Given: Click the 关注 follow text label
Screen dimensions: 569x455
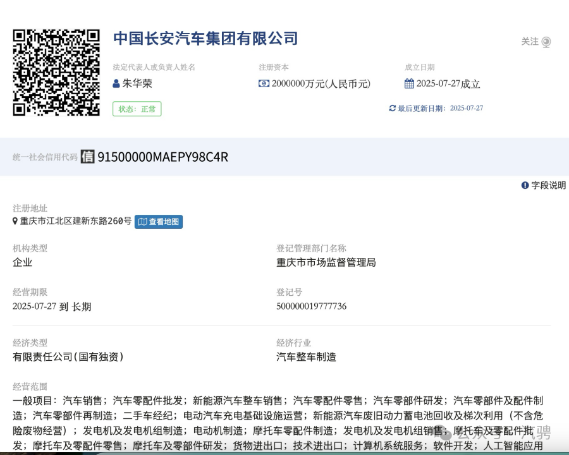Looking at the screenshot, I should [530, 42].
